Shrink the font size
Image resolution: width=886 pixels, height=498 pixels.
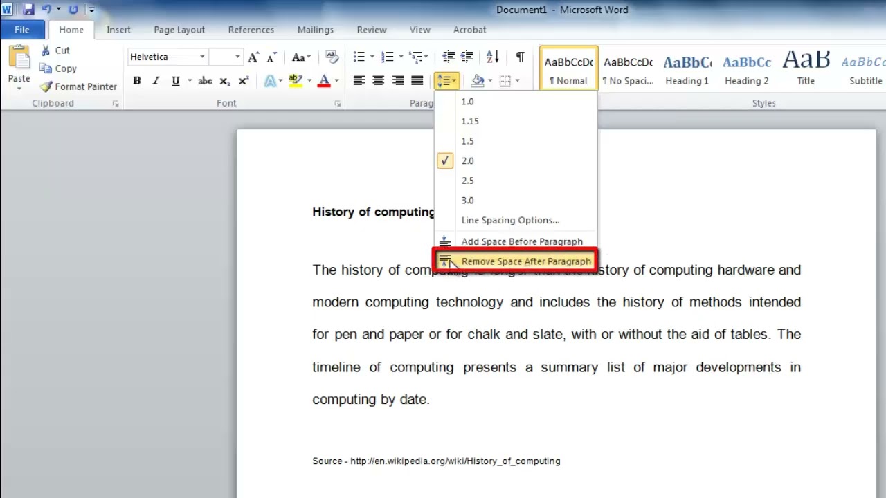pos(271,57)
